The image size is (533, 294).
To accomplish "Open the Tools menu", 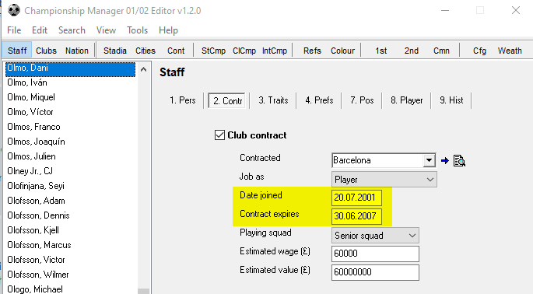I will (137, 30).
